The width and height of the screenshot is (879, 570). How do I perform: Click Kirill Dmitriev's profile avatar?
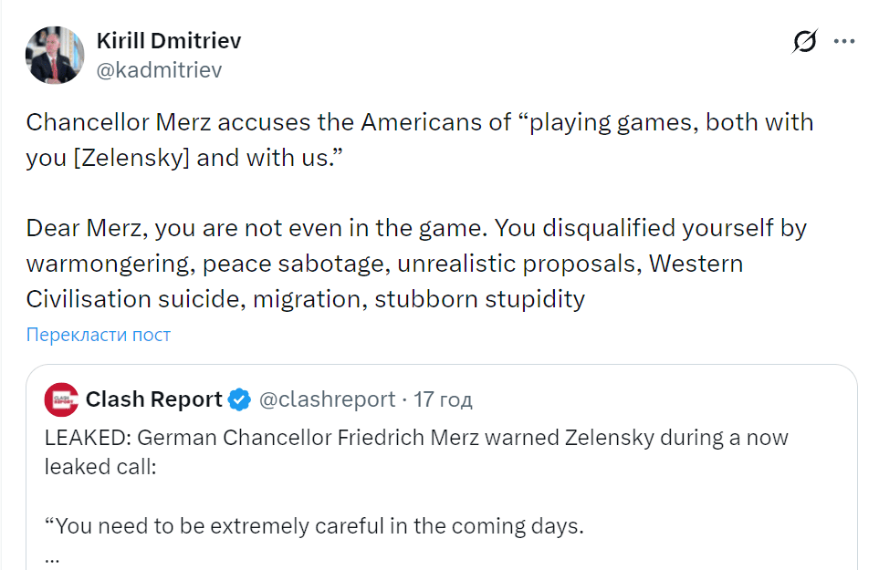[x=55, y=55]
